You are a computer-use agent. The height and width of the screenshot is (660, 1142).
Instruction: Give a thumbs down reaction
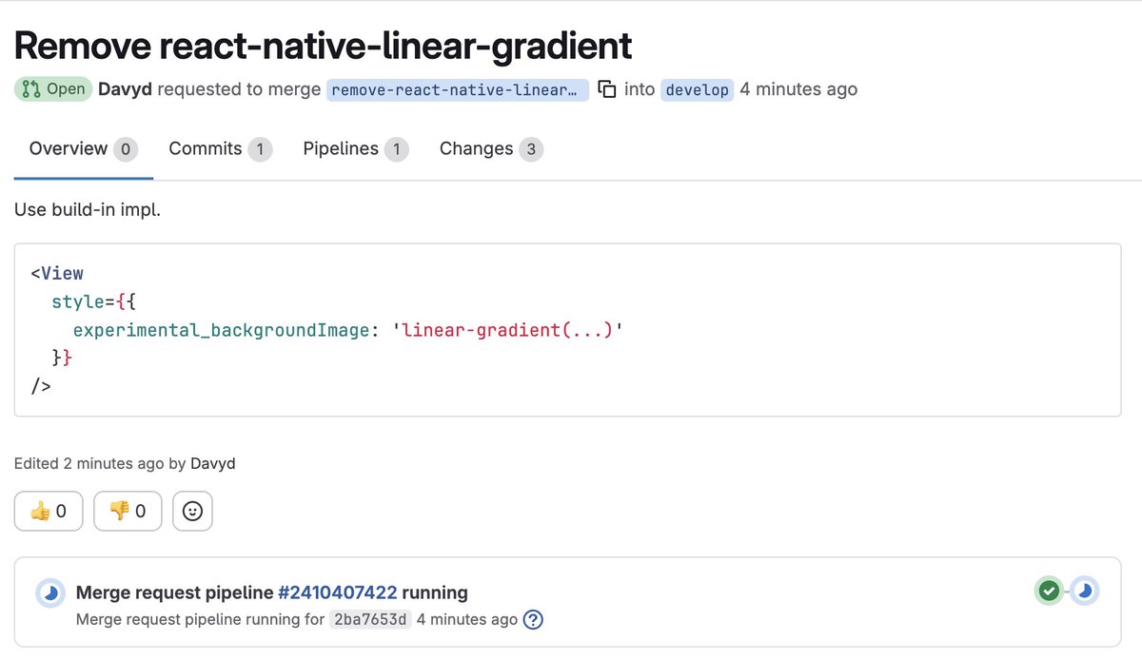tap(128, 511)
